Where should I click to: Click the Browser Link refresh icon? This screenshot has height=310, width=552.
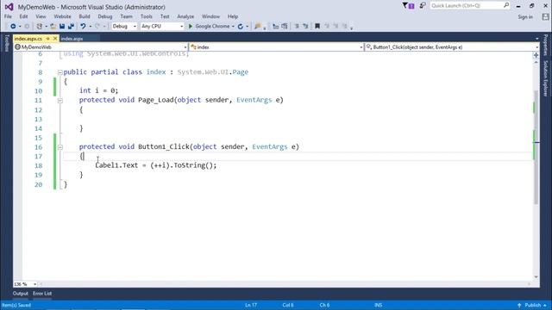click(241, 27)
